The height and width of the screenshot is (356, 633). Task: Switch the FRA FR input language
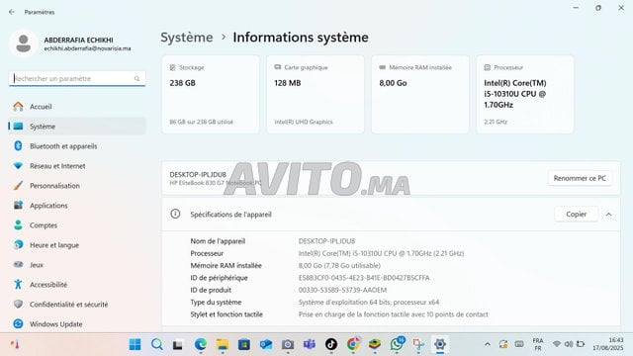point(538,344)
